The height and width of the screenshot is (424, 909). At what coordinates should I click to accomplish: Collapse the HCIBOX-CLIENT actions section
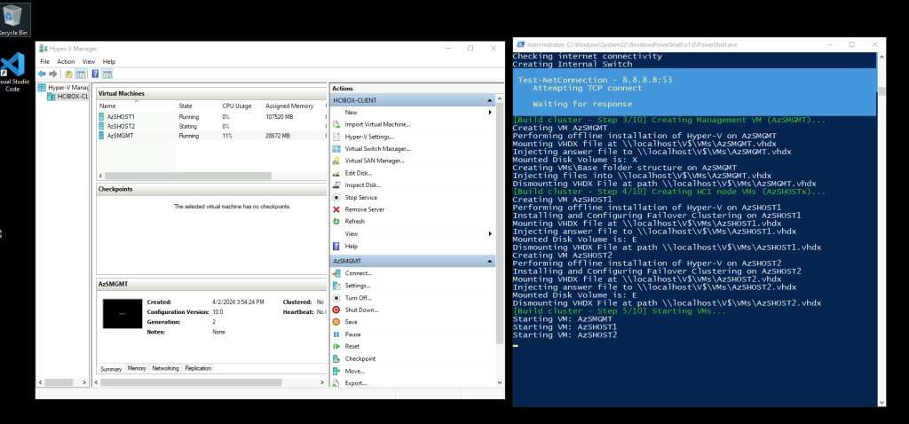point(490,100)
